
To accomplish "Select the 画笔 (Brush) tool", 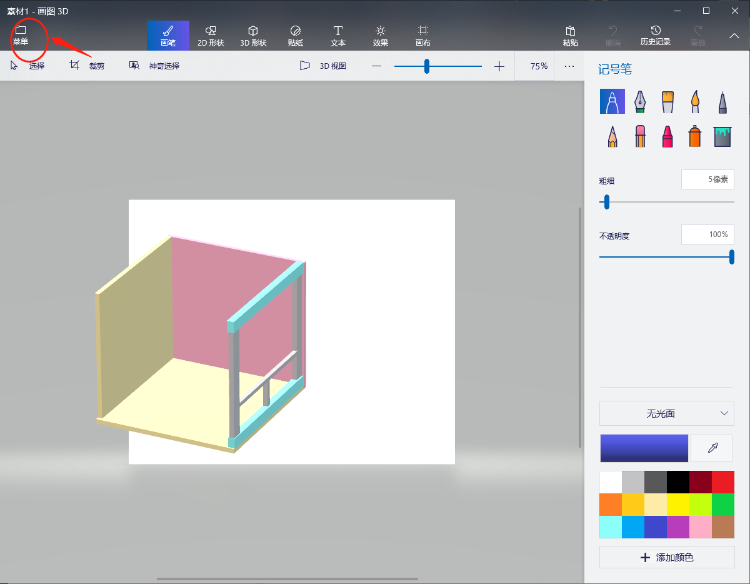I will coord(167,36).
